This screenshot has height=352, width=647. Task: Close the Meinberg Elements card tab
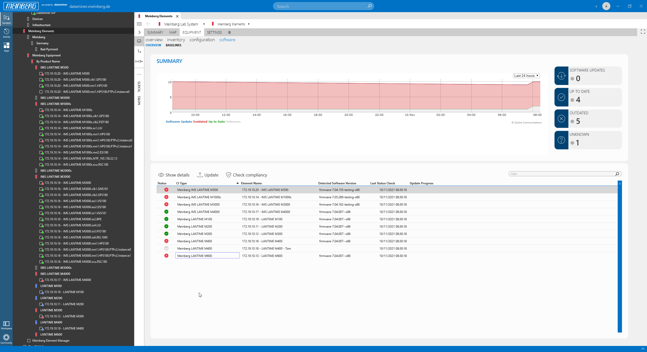point(177,16)
